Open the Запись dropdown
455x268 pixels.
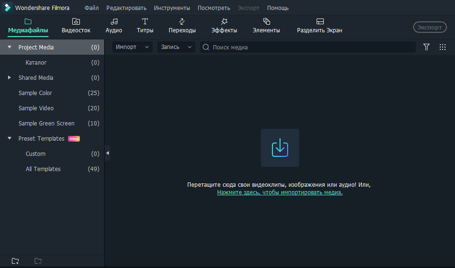[176, 47]
